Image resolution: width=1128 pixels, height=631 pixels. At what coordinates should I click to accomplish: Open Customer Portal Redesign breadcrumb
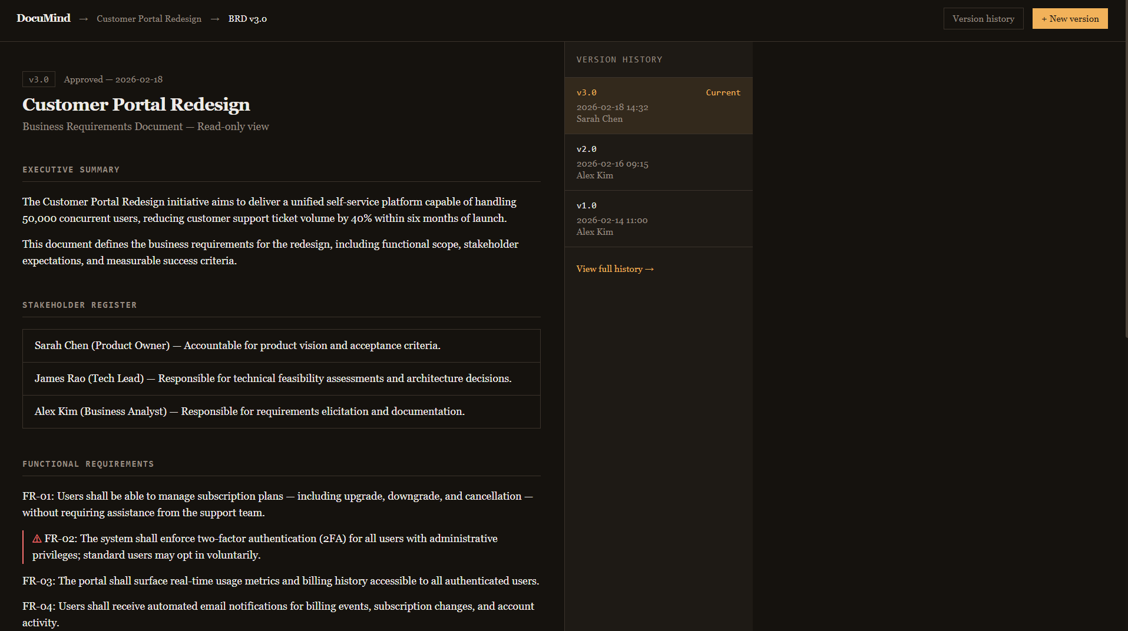149,19
